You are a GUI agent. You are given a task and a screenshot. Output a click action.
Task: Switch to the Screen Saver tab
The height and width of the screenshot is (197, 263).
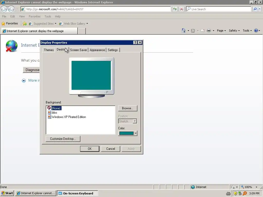(79, 50)
